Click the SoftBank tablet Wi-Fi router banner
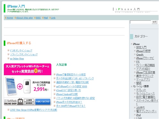Image resolution: width=159 pixels, height=119 pixels. point(28,84)
